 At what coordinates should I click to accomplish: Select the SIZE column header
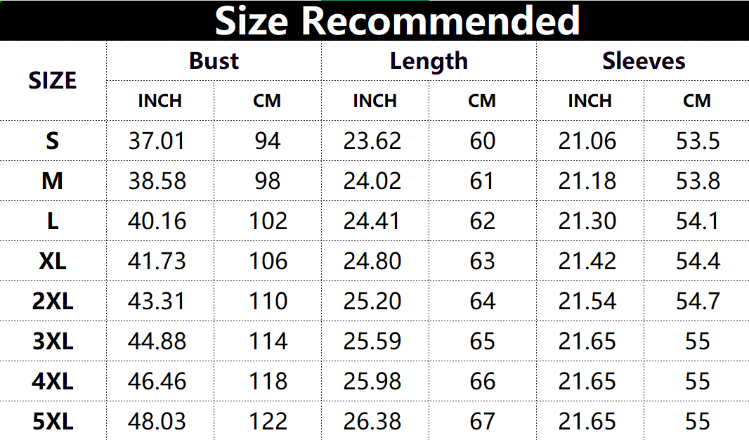point(53,81)
